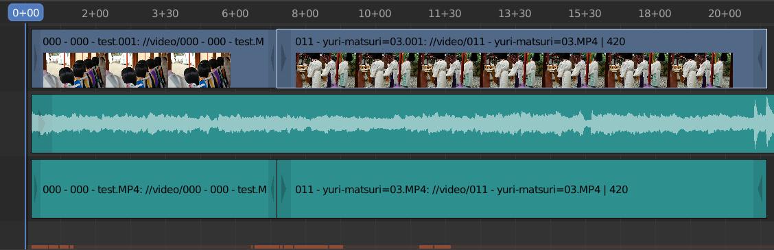774x250 pixels.
Task: Jump to 10+00 on the time ruler
Action: click(x=375, y=13)
